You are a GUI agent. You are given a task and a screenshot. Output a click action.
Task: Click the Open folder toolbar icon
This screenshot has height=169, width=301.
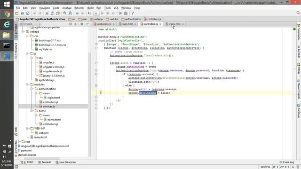pos(17,14)
